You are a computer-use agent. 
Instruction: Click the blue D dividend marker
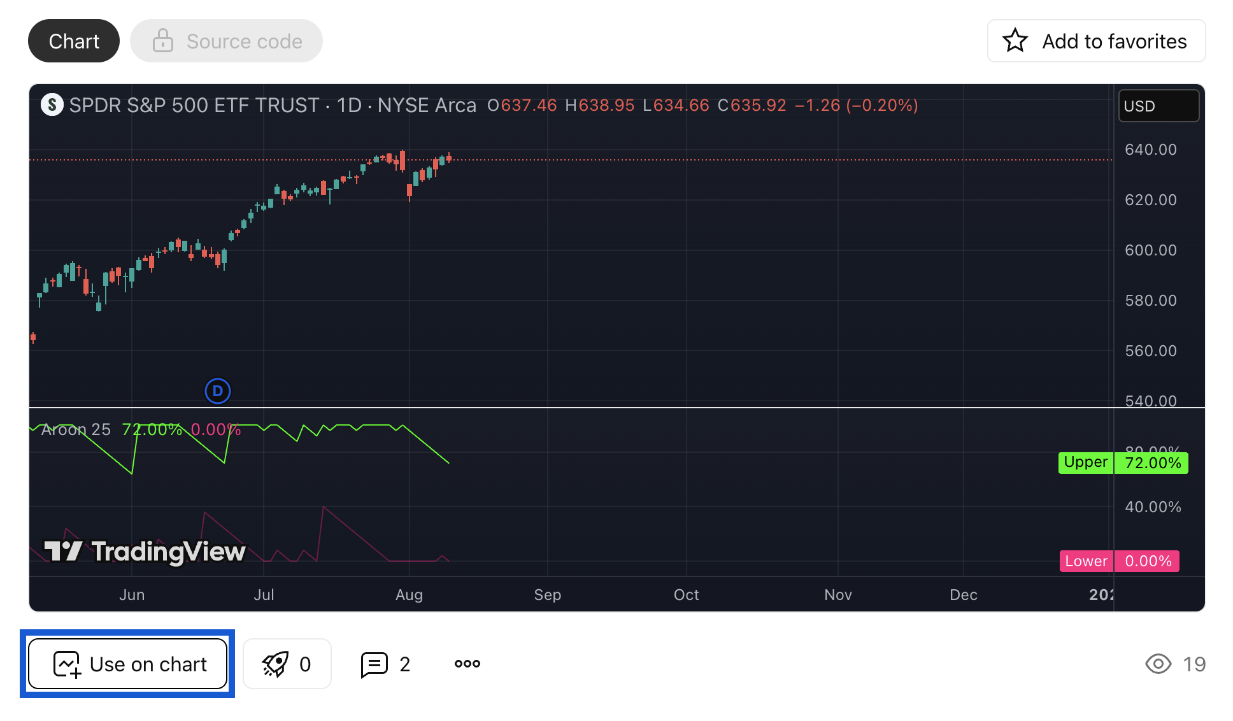218,391
